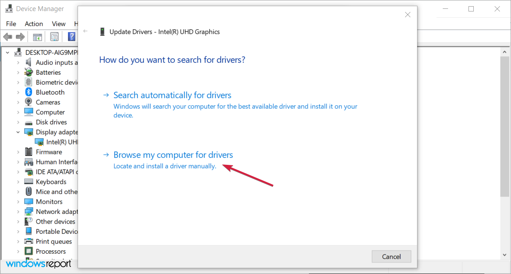Maximize the Device Manager window
Image resolution: width=511 pixels, height=274 pixels.
(471, 9)
